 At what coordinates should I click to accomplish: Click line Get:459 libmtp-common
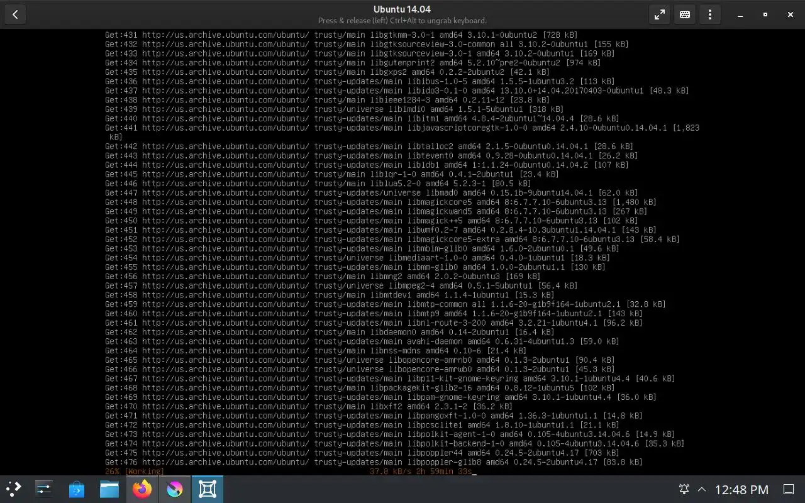coord(386,304)
